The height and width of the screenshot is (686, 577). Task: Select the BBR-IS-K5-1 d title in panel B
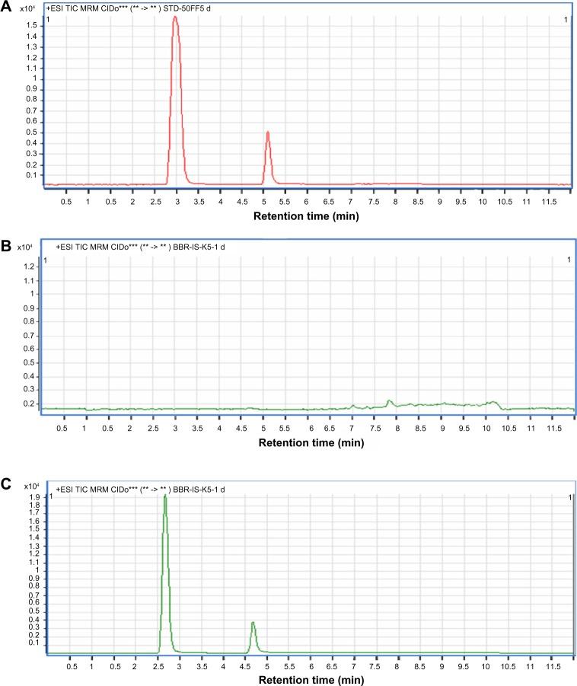click(x=199, y=247)
